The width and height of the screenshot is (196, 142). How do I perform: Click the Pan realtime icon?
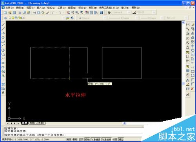(x=68, y=13)
